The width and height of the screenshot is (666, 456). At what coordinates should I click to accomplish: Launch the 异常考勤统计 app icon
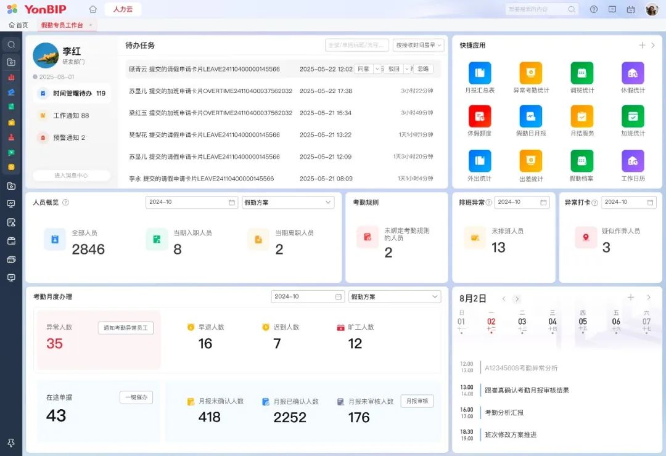pos(530,73)
